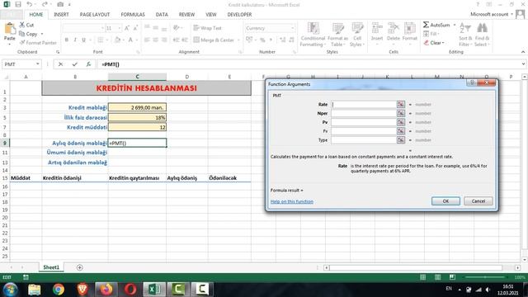Viewport: 528px width, 297px height.
Task: Confirm formula with the checkmark Enter button
Action: tap(75, 64)
